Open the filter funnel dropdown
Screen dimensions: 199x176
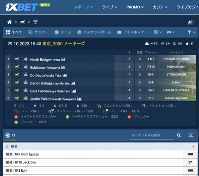tap(191, 32)
